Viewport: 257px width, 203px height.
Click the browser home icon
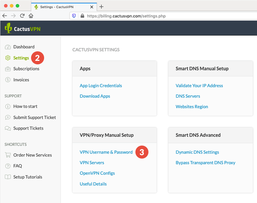[31, 16]
